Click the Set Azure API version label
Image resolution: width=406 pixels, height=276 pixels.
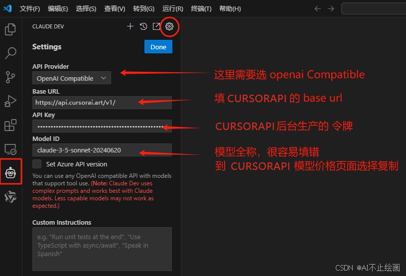(x=77, y=164)
